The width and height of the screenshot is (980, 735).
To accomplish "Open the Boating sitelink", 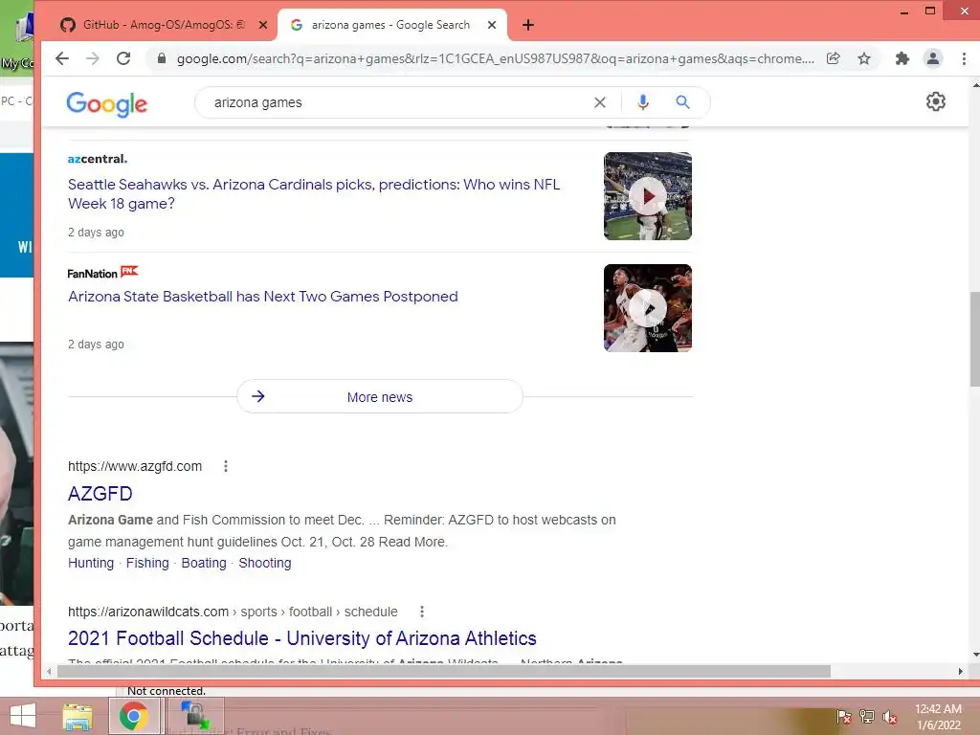I will (x=204, y=563).
